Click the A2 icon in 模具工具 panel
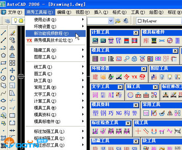The image size is (182, 150). 119,59
